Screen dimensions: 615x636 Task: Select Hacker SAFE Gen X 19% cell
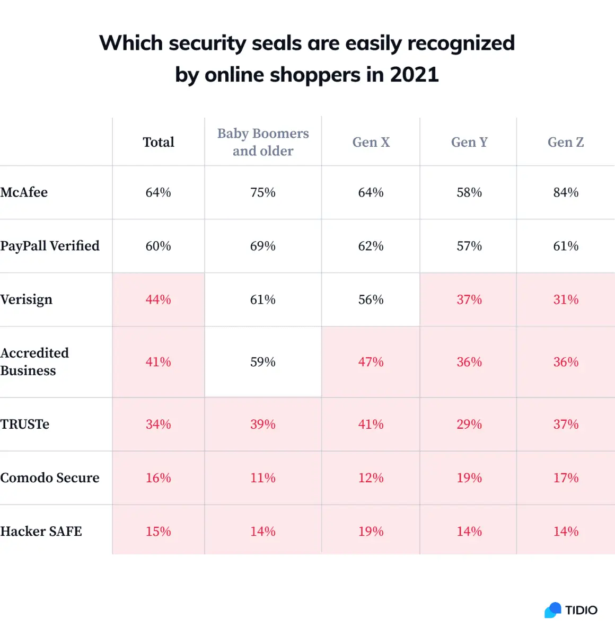tap(371, 531)
